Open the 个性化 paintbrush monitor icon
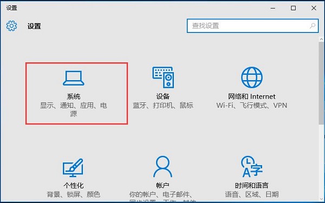Image resolution: width=325 pixels, height=203 pixels. click(73, 168)
